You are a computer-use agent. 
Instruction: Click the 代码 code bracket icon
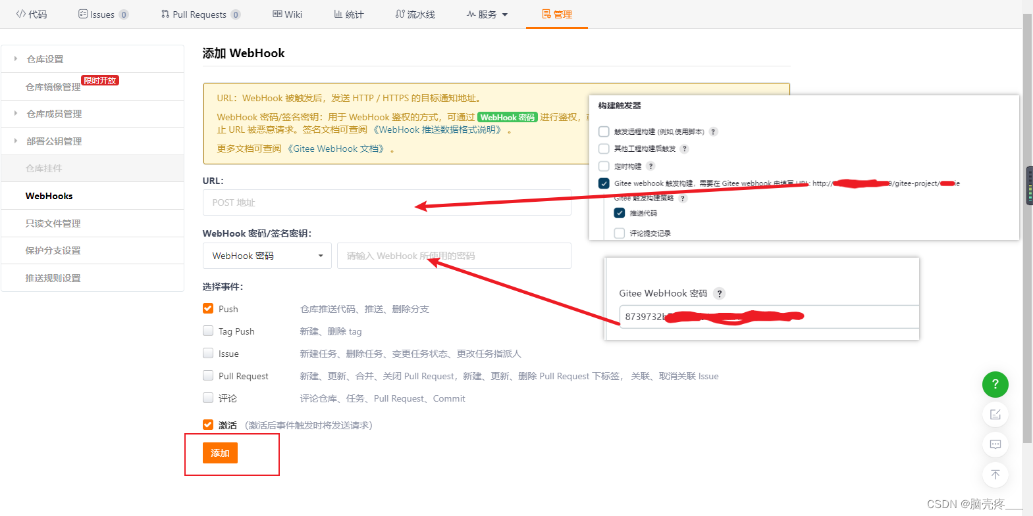pyautogui.click(x=21, y=14)
